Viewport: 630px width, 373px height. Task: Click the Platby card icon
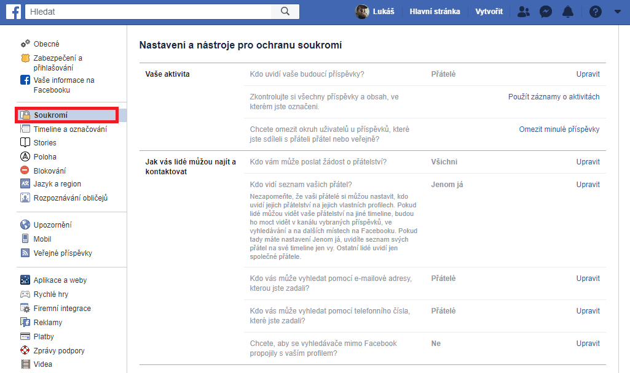(x=25, y=336)
